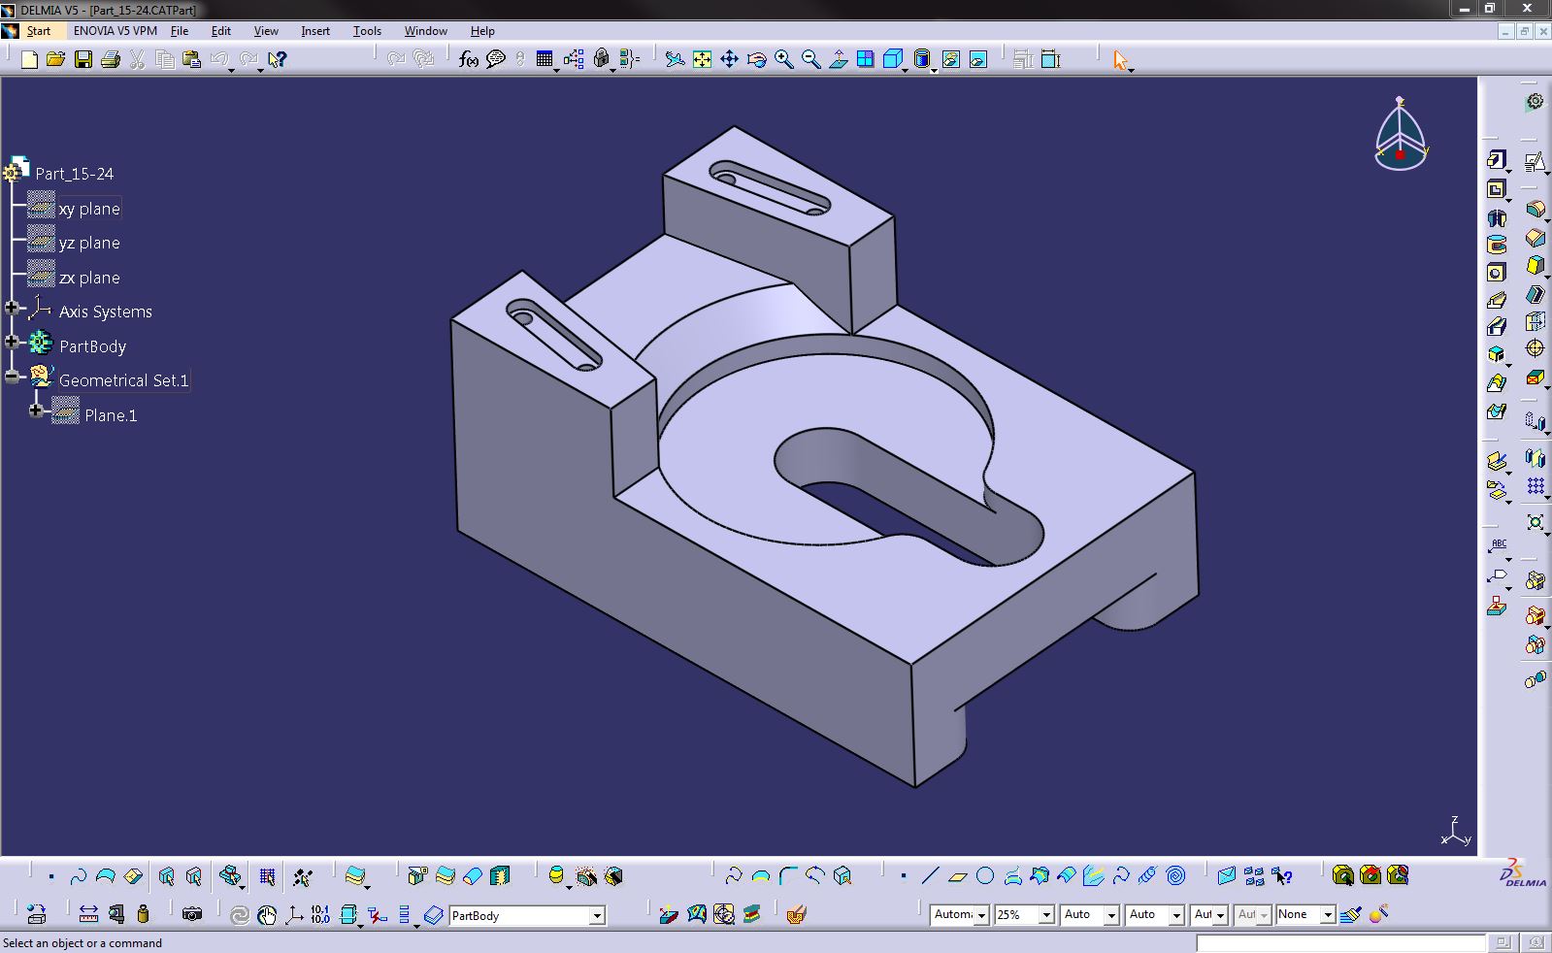The width and height of the screenshot is (1552, 953).
Task: Click the Zoom Out magnifier
Action: (810, 60)
